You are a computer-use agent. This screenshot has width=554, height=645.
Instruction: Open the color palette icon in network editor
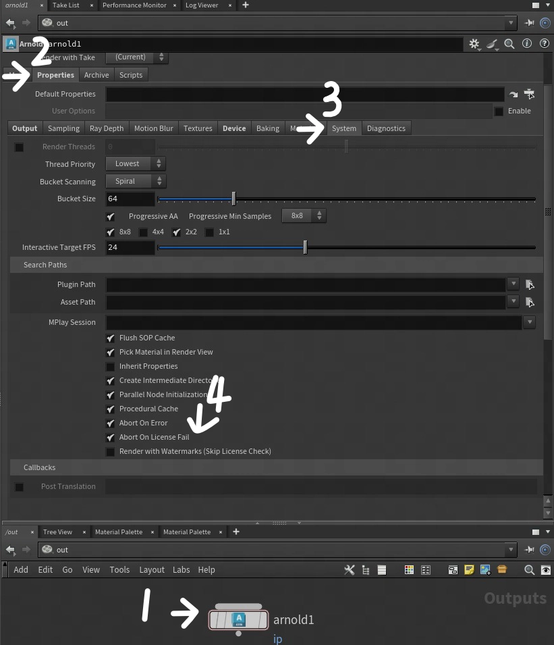click(409, 570)
